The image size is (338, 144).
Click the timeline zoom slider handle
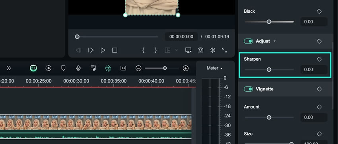pos(165,68)
